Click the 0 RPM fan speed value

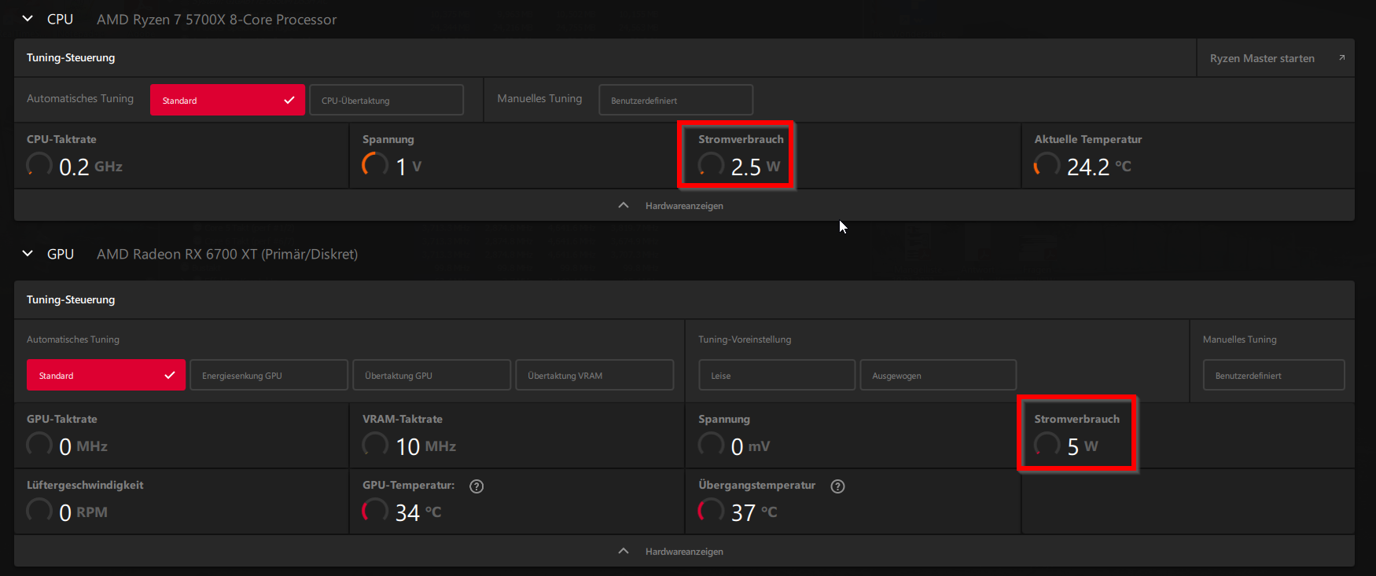tap(83, 512)
